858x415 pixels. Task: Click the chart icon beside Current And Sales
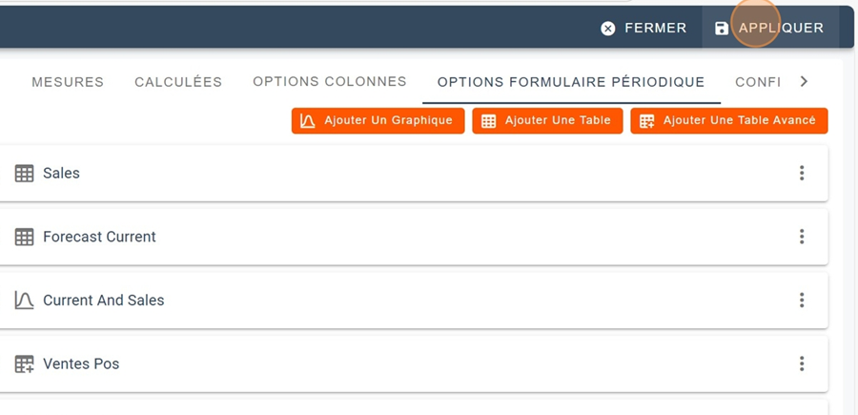tap(24, 301)
